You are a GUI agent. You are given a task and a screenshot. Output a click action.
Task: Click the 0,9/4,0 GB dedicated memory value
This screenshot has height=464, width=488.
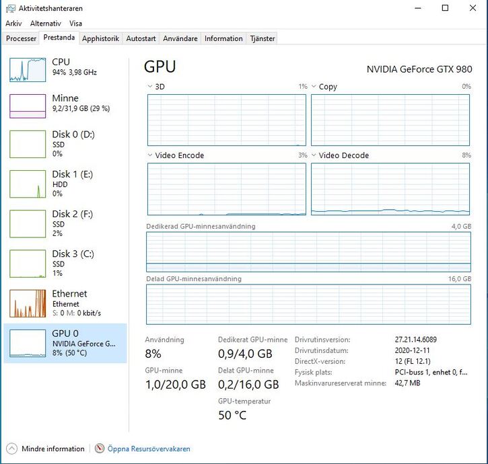tap(245, 354)
